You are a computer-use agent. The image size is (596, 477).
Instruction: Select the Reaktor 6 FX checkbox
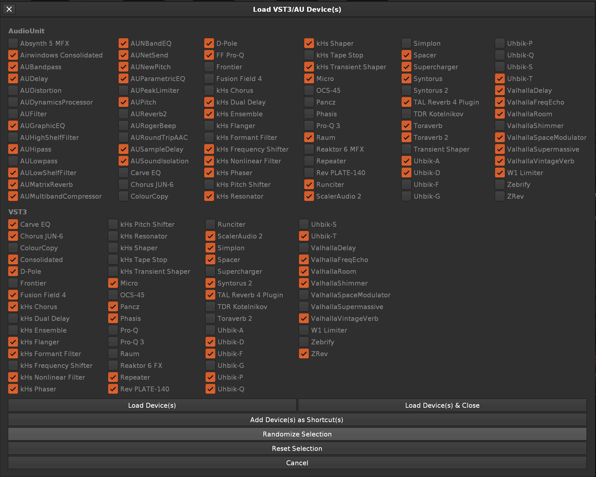point(113,366)
